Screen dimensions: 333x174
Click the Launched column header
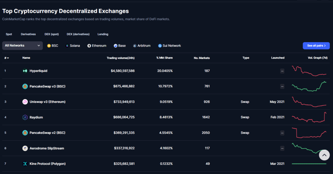coord(278,58)
